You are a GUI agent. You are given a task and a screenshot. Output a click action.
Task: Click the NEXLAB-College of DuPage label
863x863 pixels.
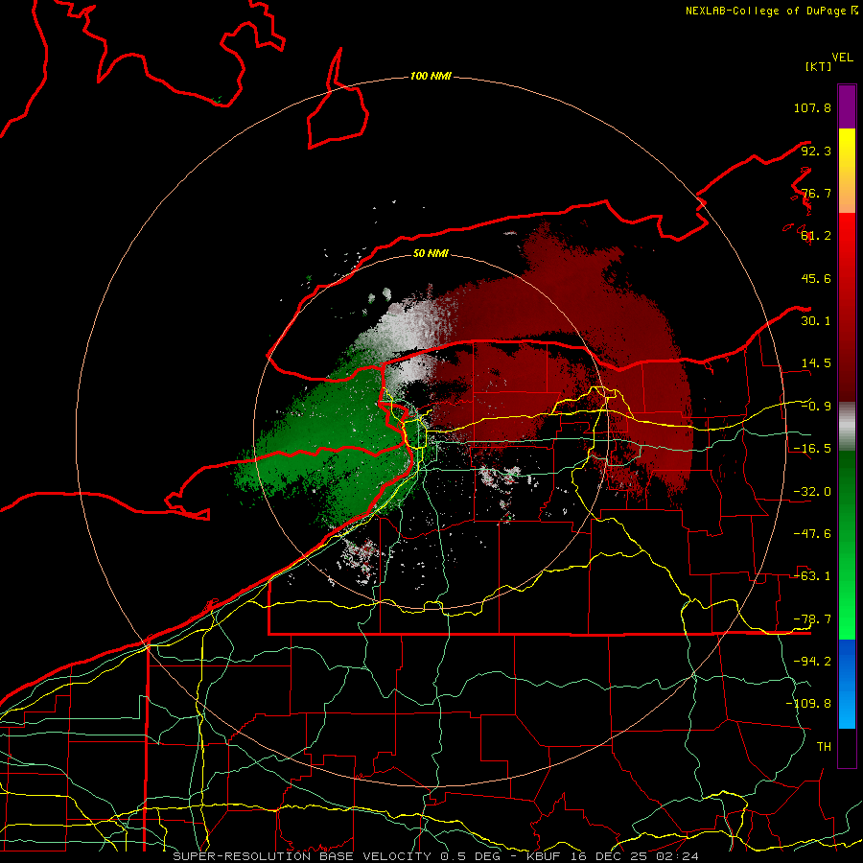772,11
